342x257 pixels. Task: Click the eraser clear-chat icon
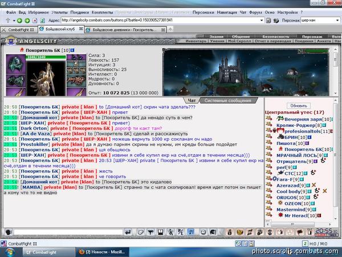(x=141, y=232)
